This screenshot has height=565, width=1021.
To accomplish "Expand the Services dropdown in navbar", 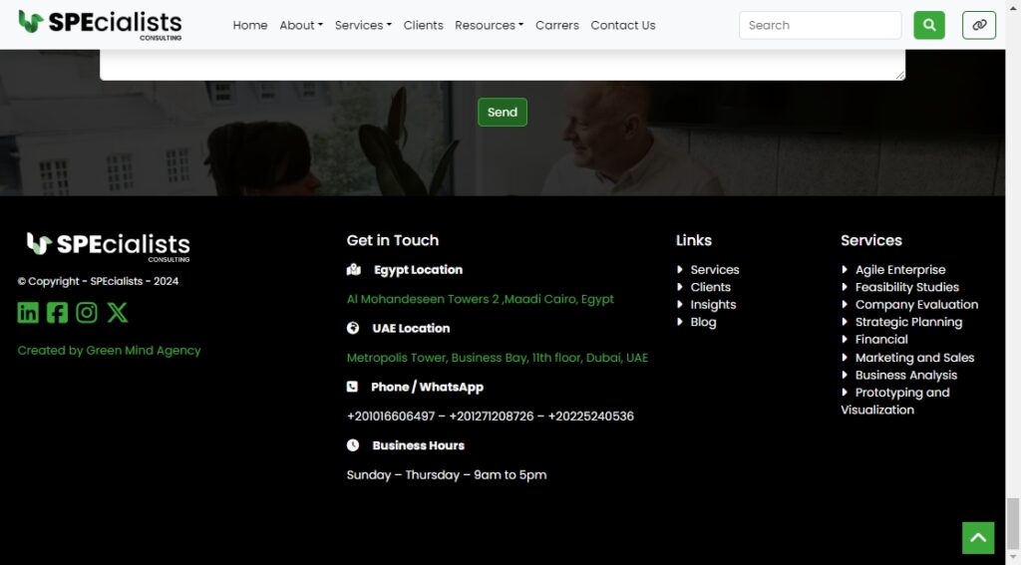I will pos(363,25).
